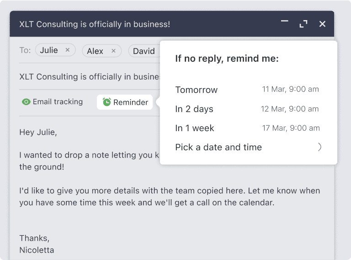
Task: Click the 17 Mar, 9:00 am time
Action: 291,128
